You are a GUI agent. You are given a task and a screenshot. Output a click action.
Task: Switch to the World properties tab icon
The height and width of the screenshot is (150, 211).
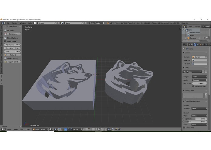pos(198,45)
